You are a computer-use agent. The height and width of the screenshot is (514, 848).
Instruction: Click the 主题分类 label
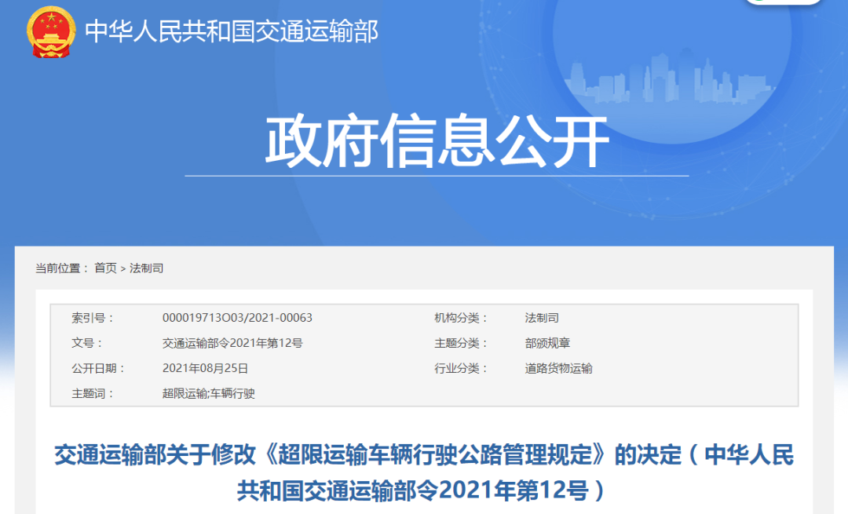[x=461, y=343]
